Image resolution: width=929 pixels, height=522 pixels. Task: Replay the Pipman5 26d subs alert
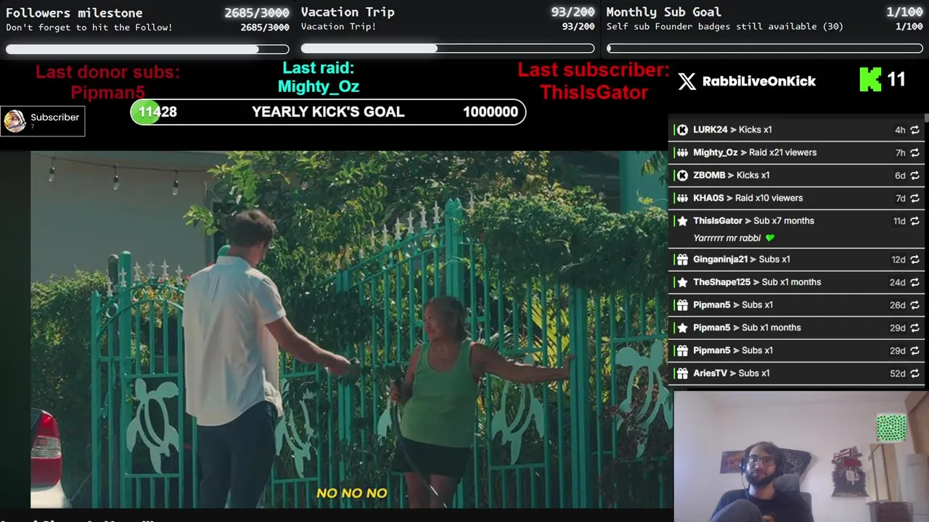(x=914, y=305)
